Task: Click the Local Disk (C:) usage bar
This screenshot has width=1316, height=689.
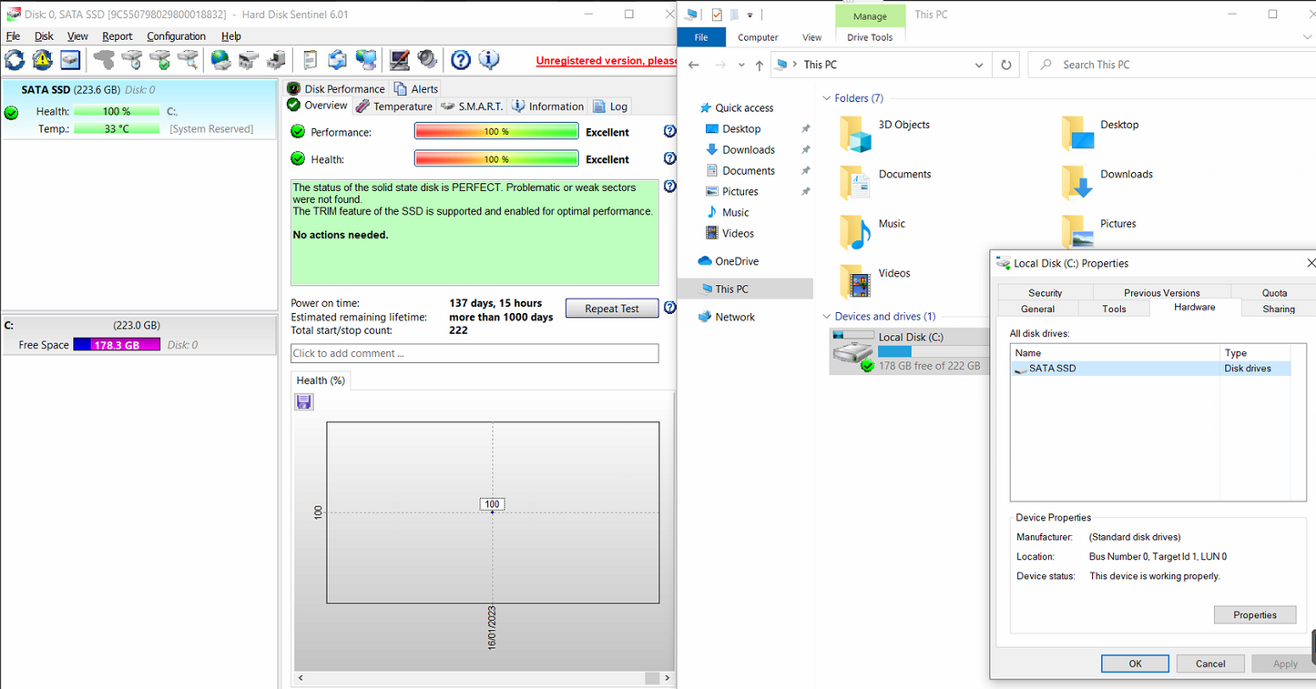Action: pyautogui.click(x=933, y=351)
